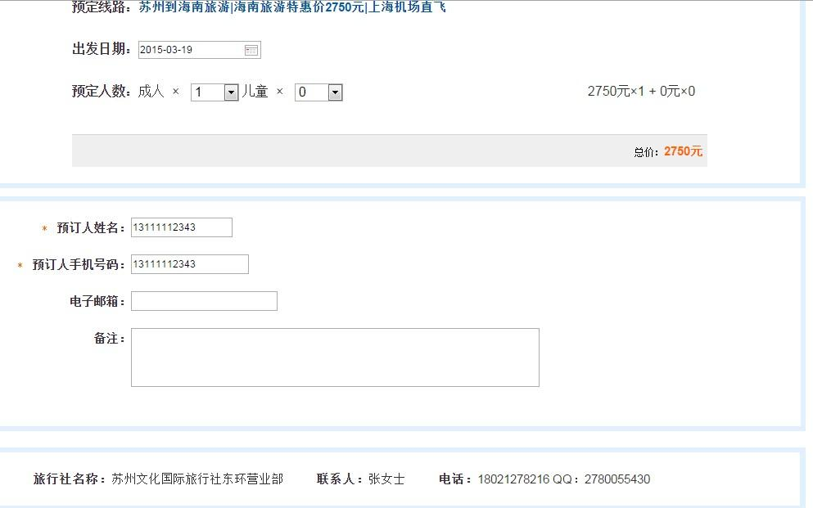Click the 总价 label

pos(645,151)
